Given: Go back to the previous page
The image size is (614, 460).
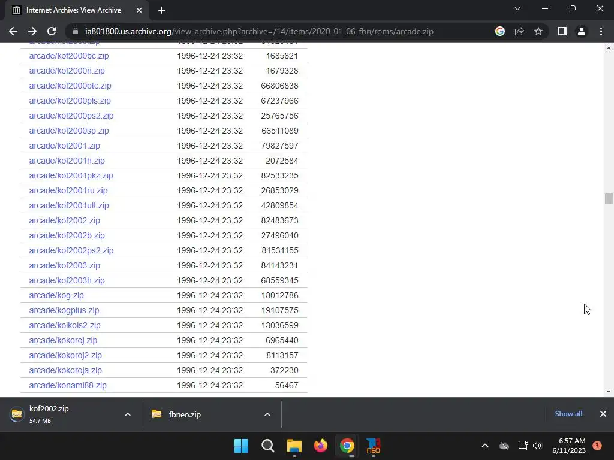Looking at the screenshot, I should click(x=13, y=31).
